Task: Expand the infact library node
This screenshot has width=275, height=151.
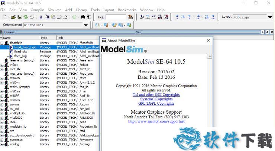Action: [x=2, y=65]
